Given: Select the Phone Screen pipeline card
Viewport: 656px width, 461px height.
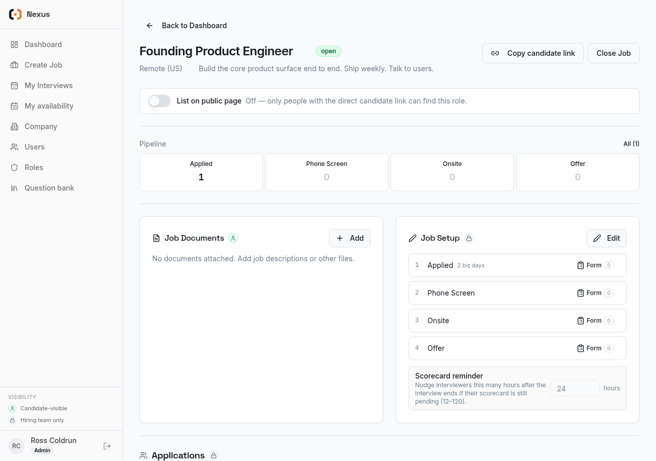Looking at the screenshot, I should (326, 172).
